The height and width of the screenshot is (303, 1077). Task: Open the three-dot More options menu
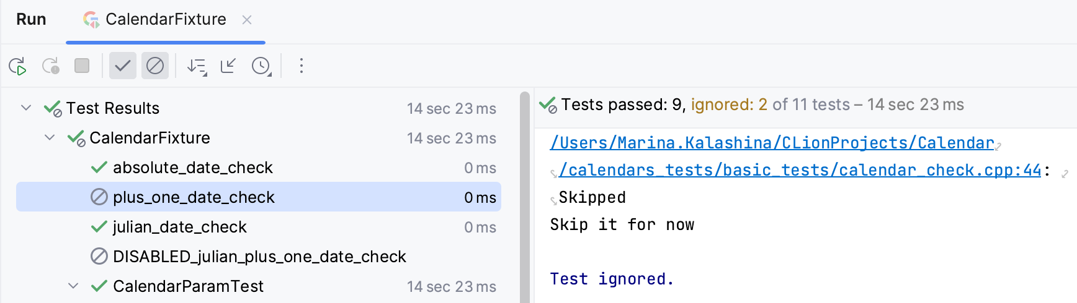tap(302, 66)
